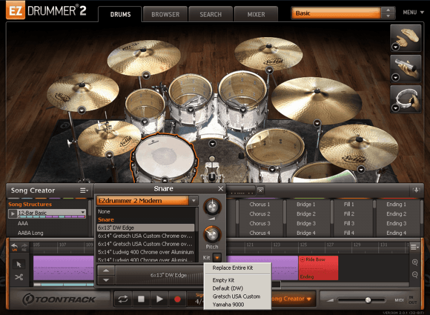Viewport: 430px width, 315px height.
Task: Select Chorus 1 part
Action: pyautogui.click(x=260, y=204)
